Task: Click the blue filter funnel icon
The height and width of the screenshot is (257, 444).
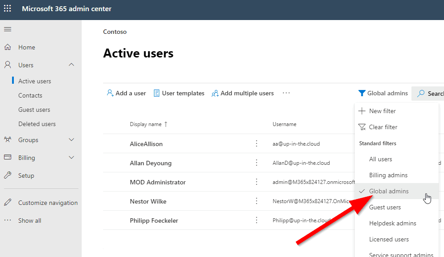Action: tap(361, 93)
